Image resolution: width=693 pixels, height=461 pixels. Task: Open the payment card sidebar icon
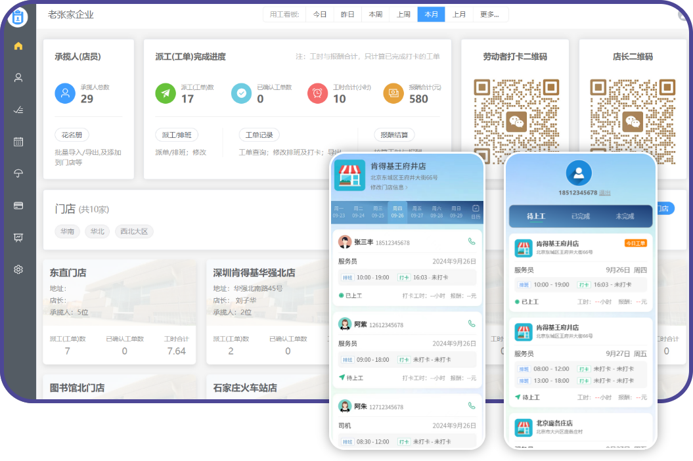[x=18, y=206]
